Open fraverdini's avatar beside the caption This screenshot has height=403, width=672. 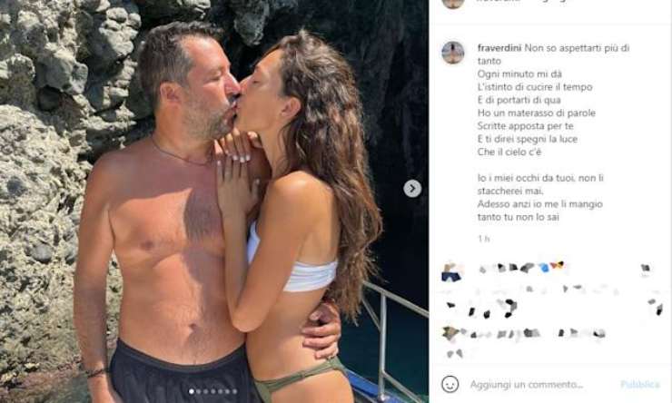click(x=453, y=53)
